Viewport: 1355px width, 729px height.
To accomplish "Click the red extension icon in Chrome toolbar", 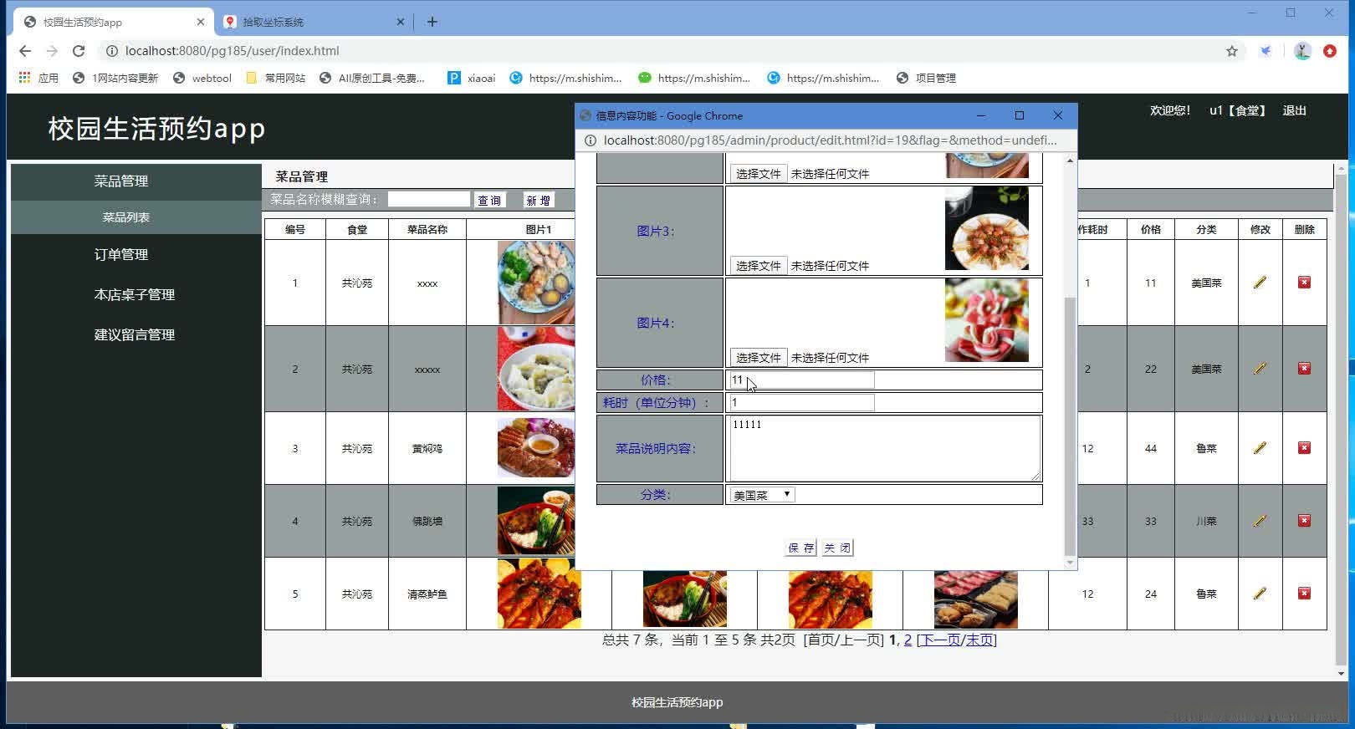I will 1330,51.
